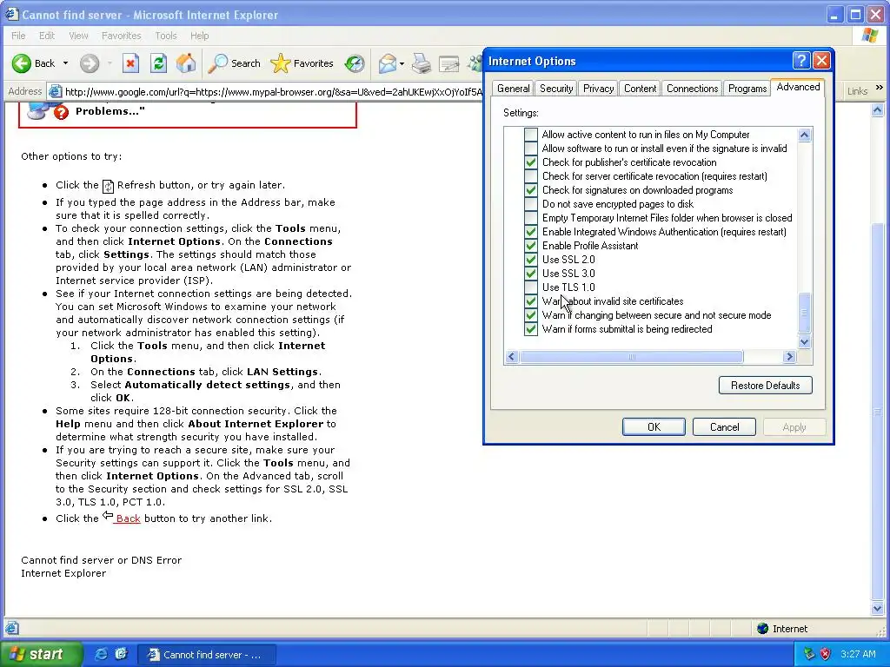The height and width of the screenshot is (667, 890).
Task: Enable Check for server certificate revocation
Action: point(531,175)
